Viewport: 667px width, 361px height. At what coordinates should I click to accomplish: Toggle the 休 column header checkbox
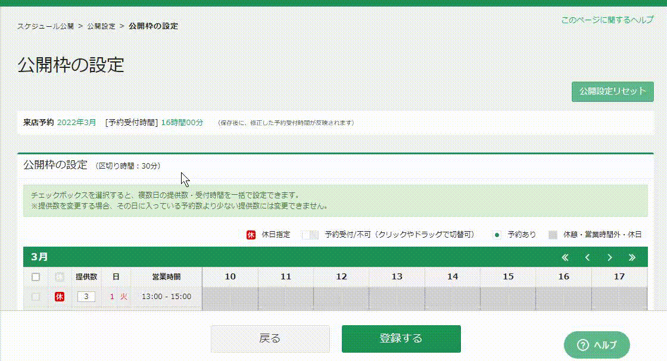pyautogui.click(x=60, y=276)
